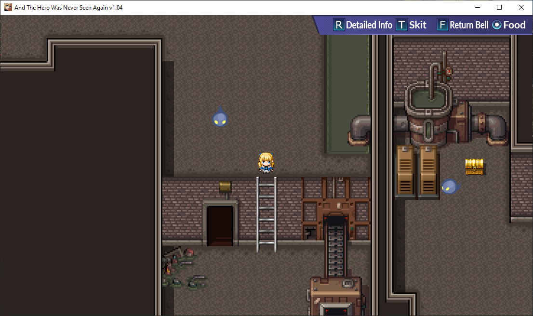
Task: Use the Return Bell label
Action: tap(469, 25)
